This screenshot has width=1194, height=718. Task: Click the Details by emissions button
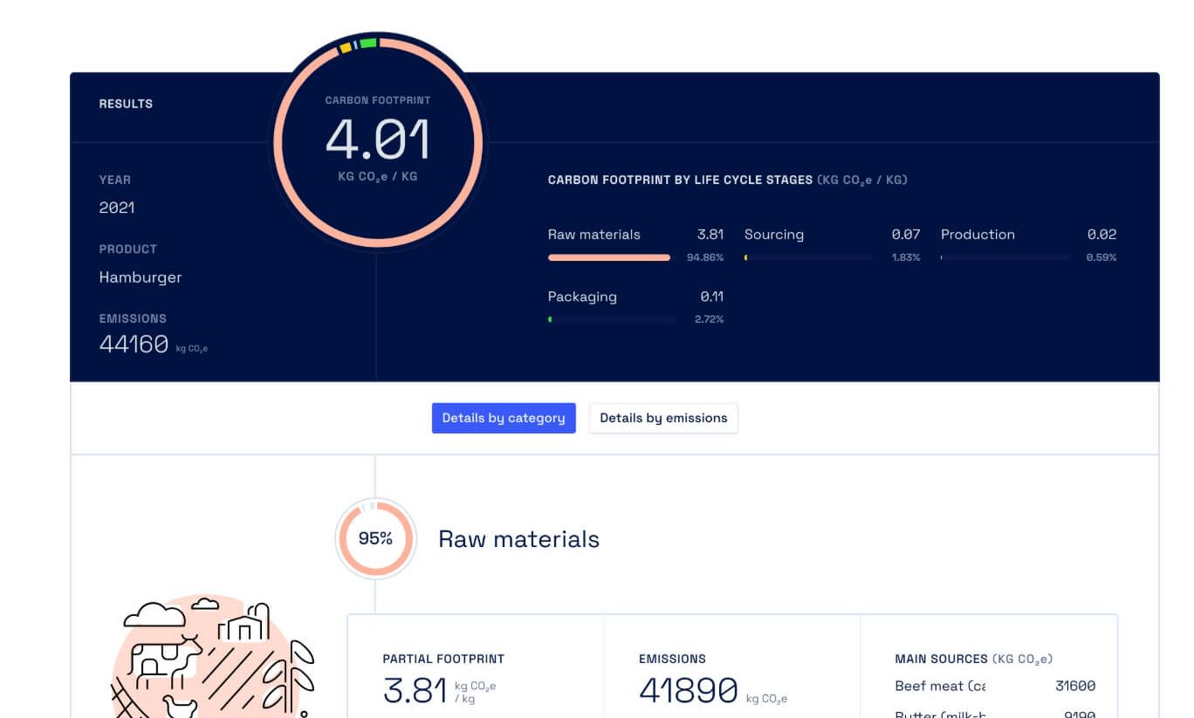pos(663,418)
